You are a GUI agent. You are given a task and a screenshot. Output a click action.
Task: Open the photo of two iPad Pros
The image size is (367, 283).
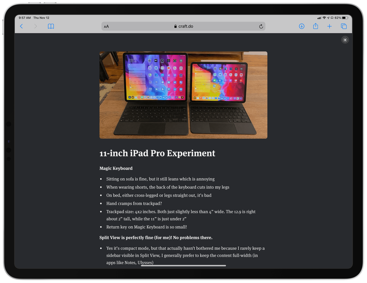(183, 95)
